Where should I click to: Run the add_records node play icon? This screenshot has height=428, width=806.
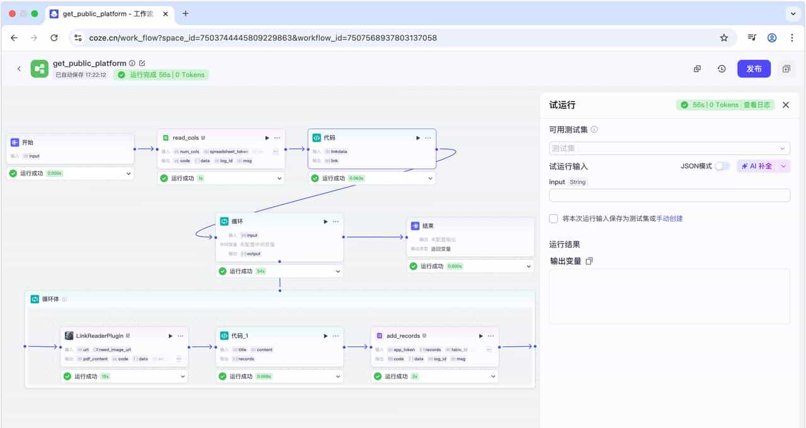tap(480, 335)
